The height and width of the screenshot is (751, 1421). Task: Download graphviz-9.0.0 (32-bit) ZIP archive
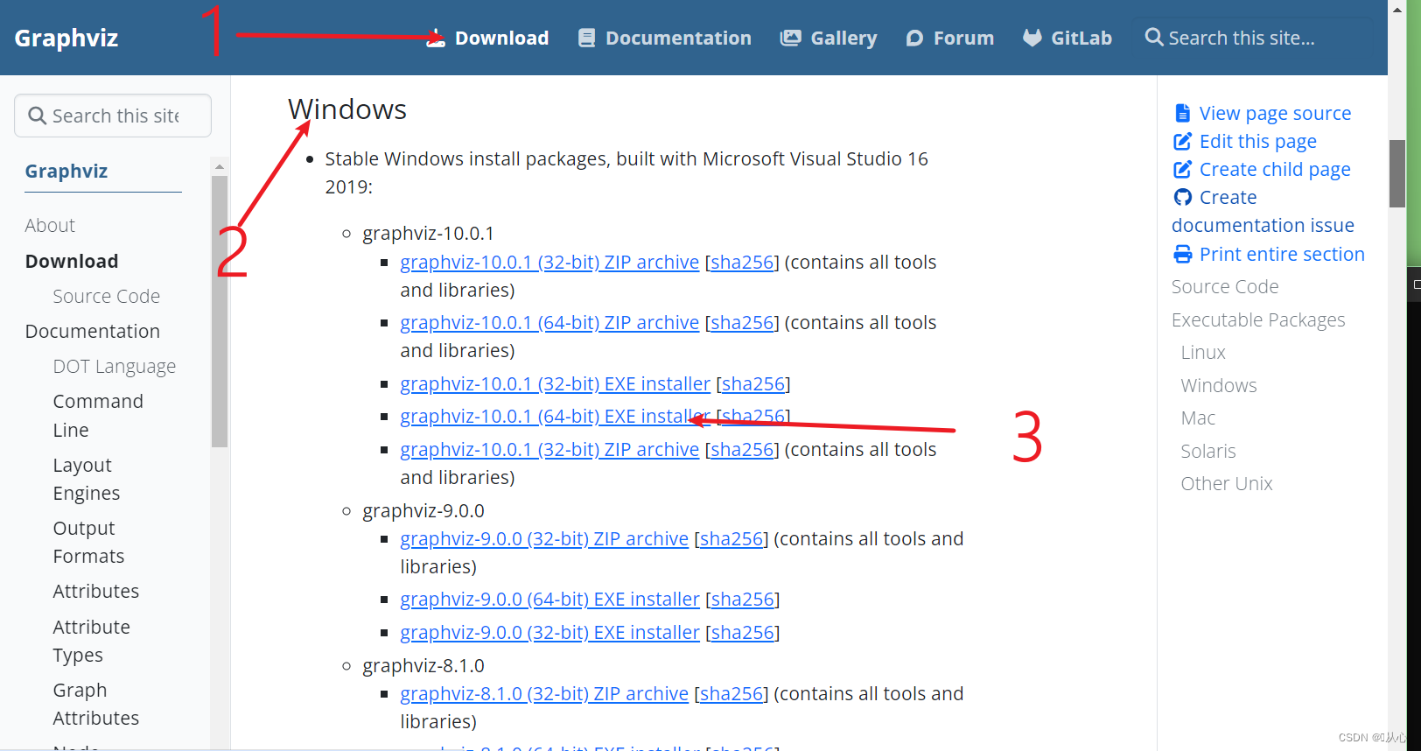[544, 539]
